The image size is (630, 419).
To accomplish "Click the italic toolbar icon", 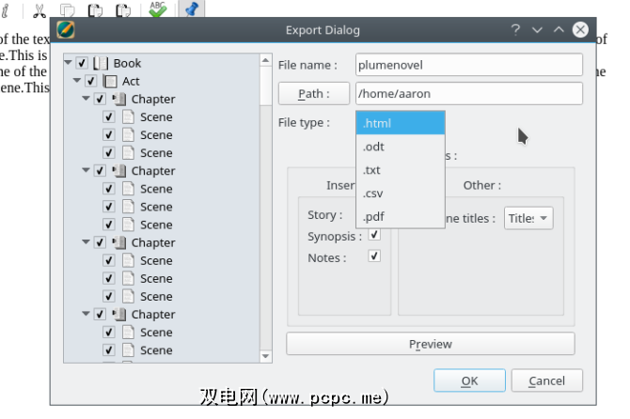I will 6,10.
